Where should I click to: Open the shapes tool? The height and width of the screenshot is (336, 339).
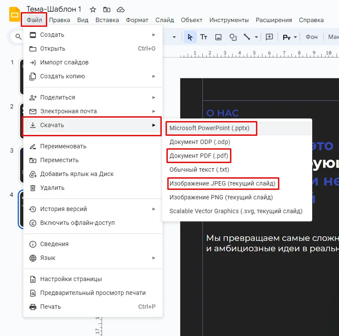(233, 37)
